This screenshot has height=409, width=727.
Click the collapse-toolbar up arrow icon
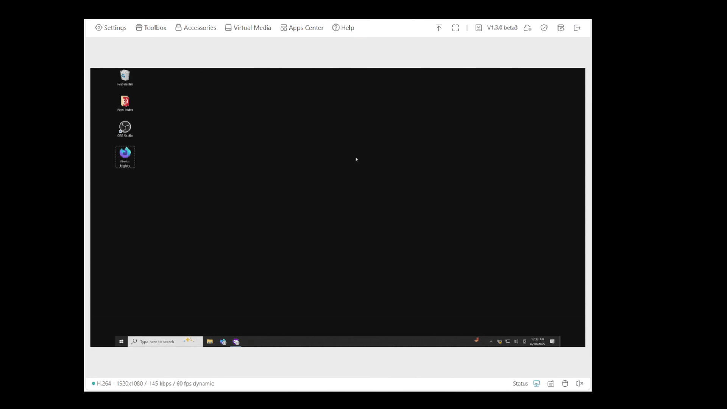[438, 28]
